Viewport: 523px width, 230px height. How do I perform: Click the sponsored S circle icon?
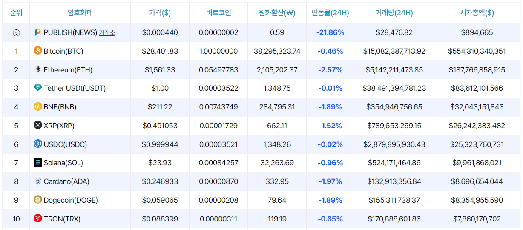click(x=16, y=32)
